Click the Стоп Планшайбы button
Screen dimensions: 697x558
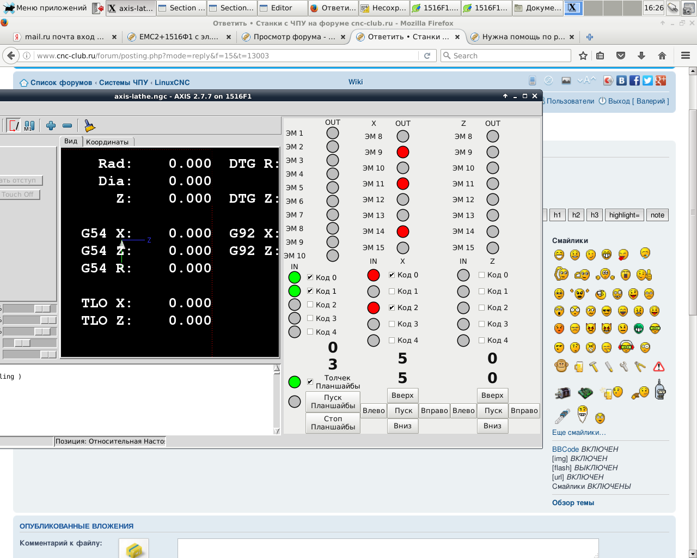[x=333, y=423]
